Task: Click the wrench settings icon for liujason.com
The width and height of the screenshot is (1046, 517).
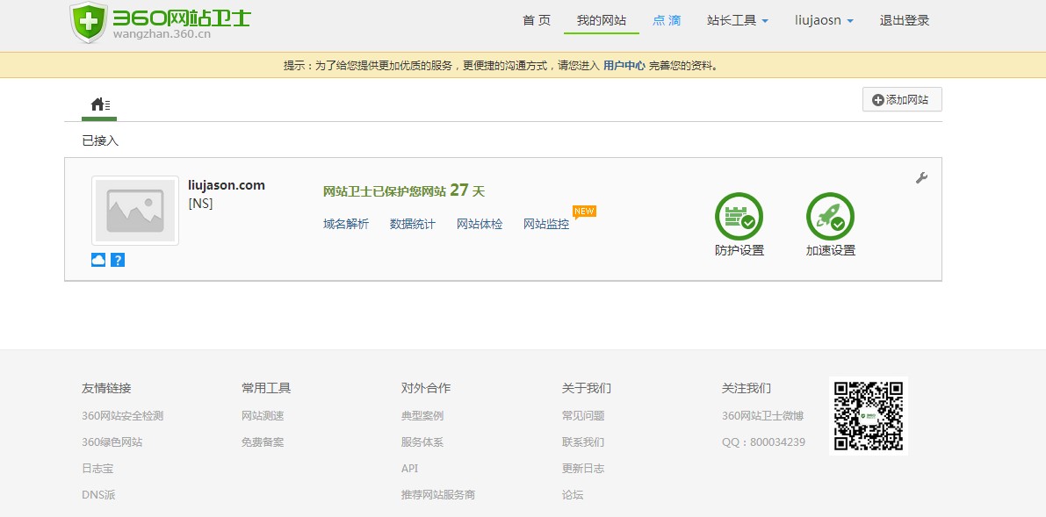Action: [921, 177]
